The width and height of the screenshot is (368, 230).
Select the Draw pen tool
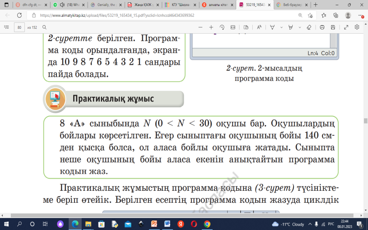pyautogui.click(x=272, y=27)
